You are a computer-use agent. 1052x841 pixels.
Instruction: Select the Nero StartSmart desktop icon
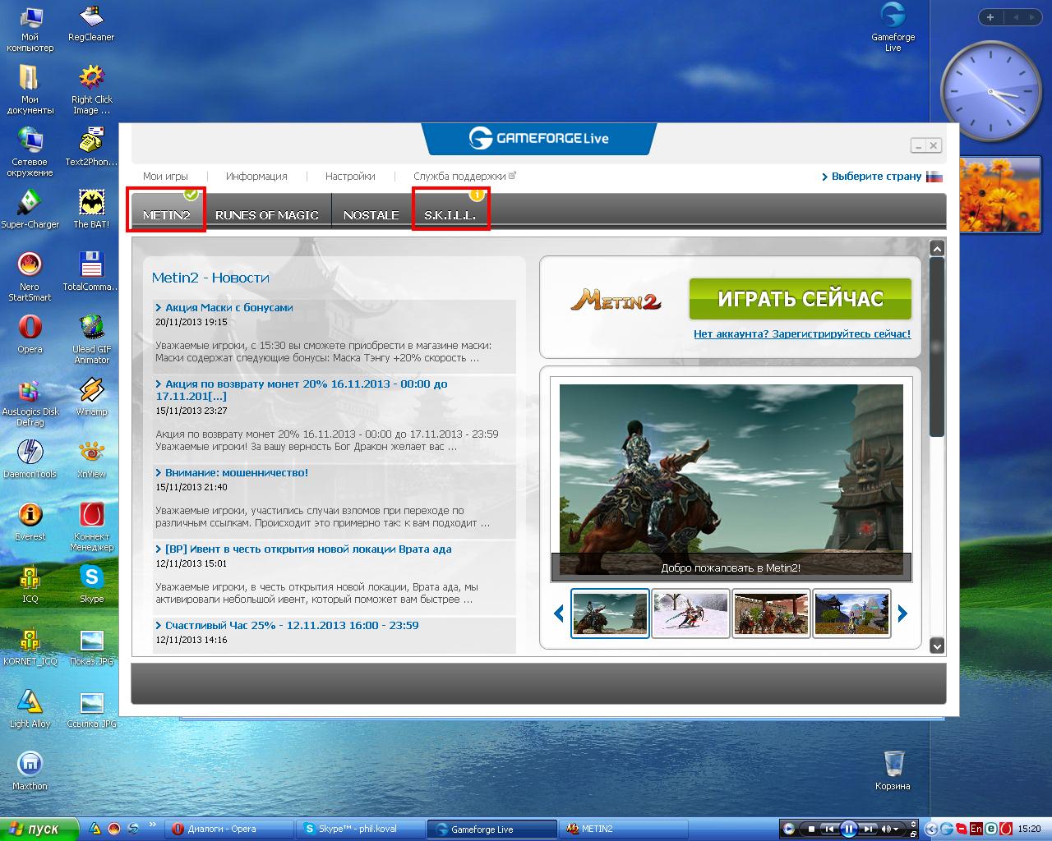(30, 278)
